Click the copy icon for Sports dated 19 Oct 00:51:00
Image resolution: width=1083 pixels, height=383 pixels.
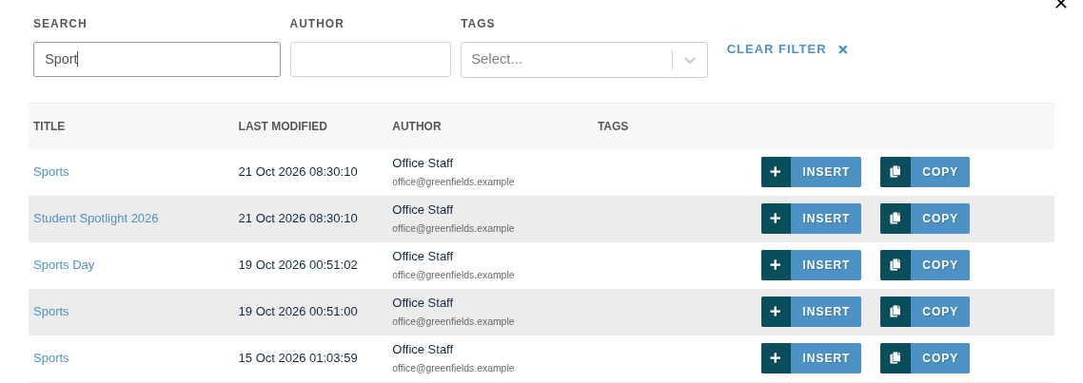(896, 311)
